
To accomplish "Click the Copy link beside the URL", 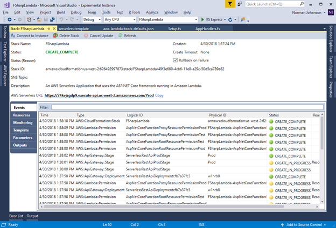I will click(x=159, y=95).
